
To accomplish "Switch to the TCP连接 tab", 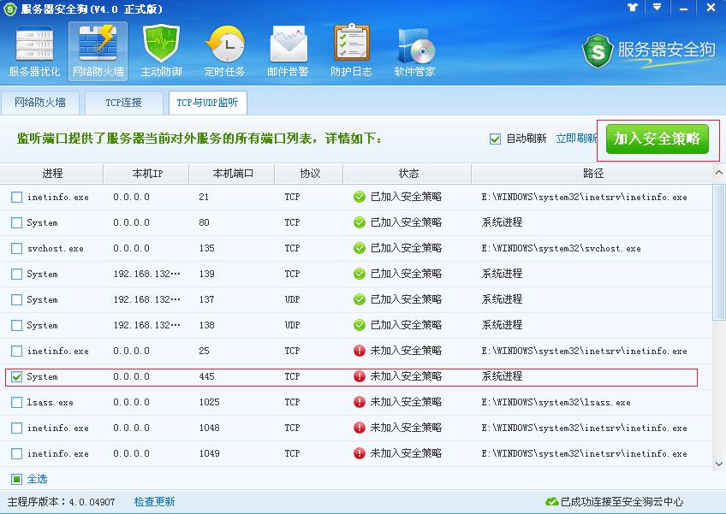I will coord(122,102).
